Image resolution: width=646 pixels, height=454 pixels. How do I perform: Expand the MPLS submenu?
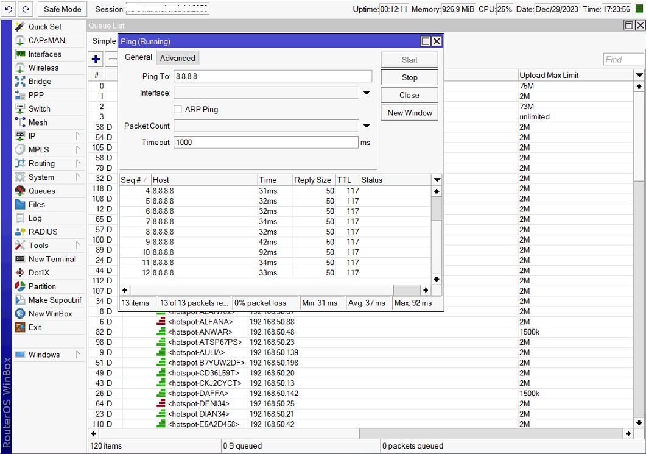pos(49,150)
